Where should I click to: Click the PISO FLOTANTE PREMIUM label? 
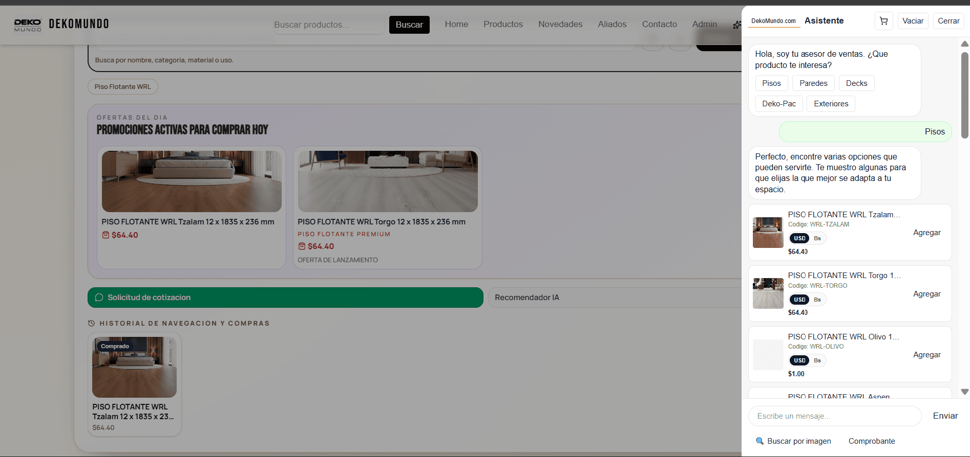(344, 234)
